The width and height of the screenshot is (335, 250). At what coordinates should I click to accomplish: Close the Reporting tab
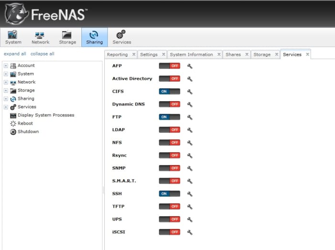tap(134, 54)
